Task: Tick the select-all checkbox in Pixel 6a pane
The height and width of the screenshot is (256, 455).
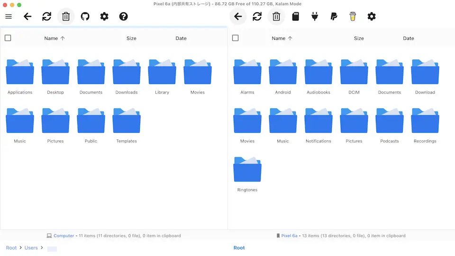Action: [236, 38]
